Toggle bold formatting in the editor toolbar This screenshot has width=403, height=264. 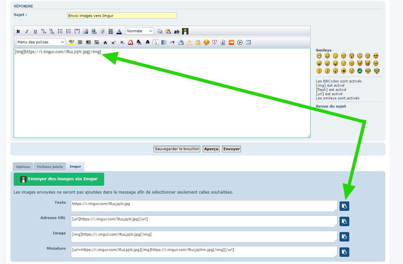pos(18,32)
